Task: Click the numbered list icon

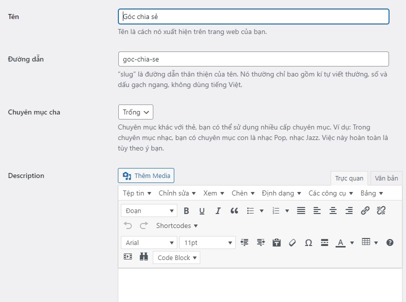Action: coord(276,211)
